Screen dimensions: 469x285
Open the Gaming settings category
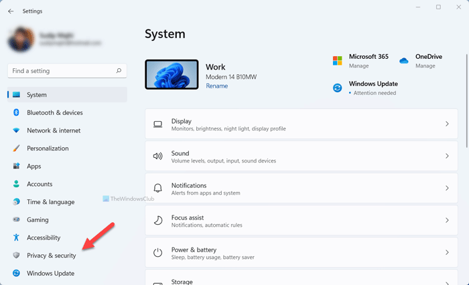(38, 220)
